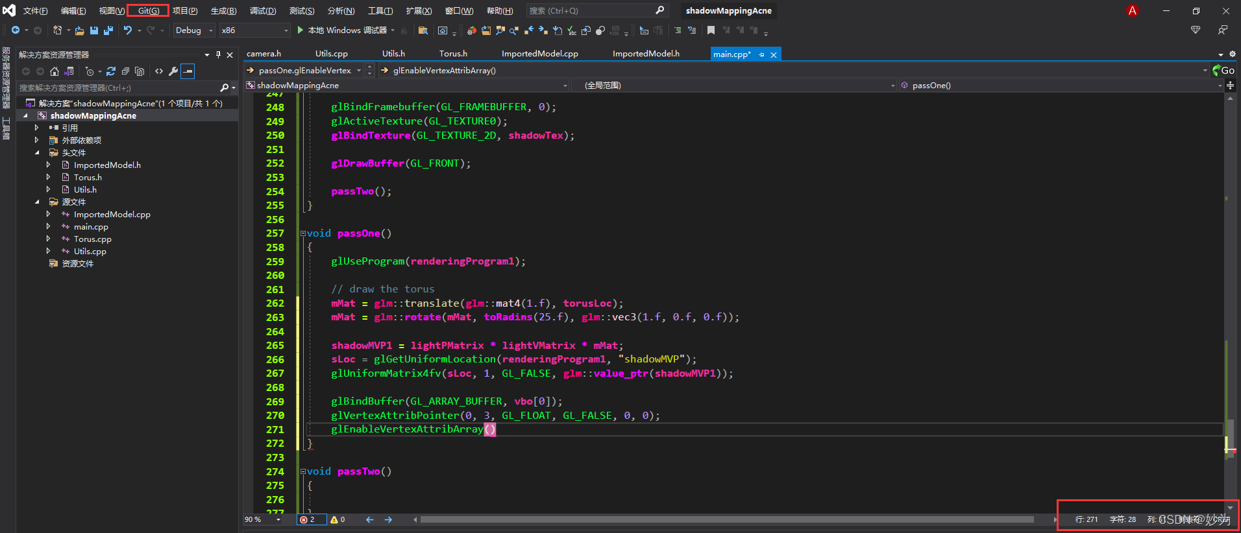Screen dimensions: 1241x533
Task: Click the Solution Explorer search field
Action: click(118, 88)
